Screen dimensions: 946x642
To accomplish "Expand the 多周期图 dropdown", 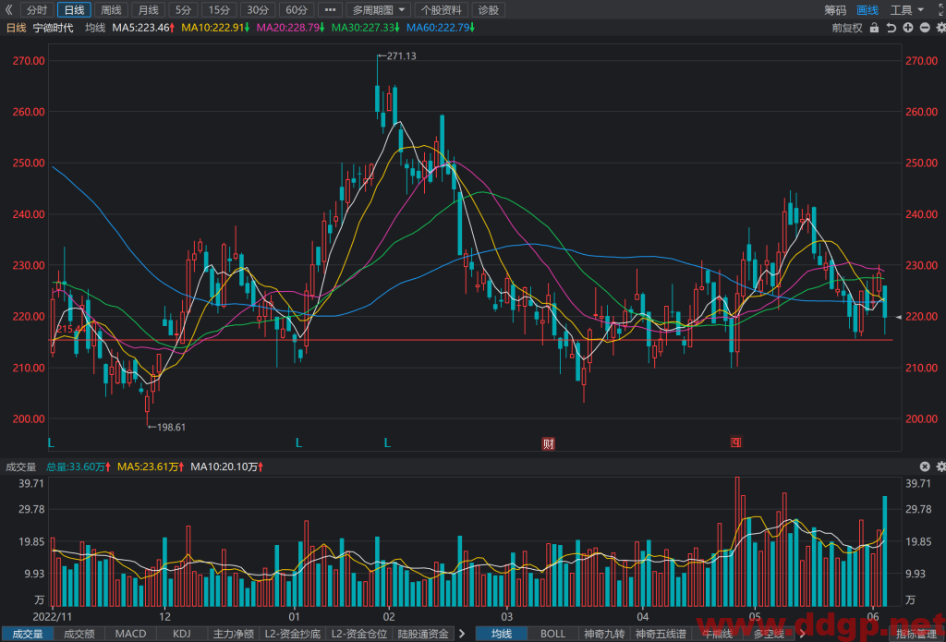I will pos(380,9).
